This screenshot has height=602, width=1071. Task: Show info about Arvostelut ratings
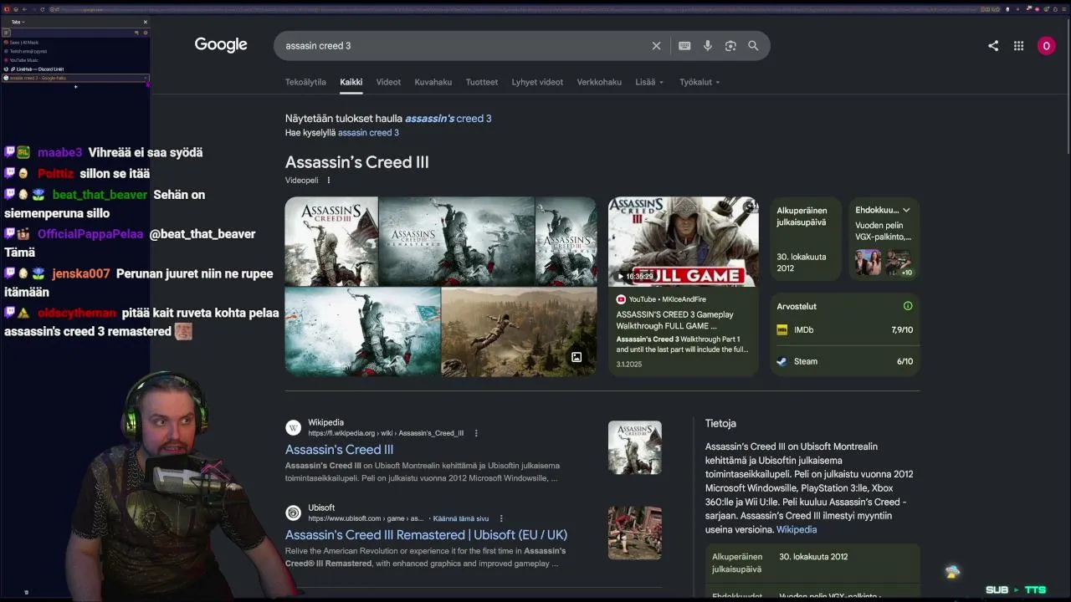pyautogui.click(x=908, y=306)
